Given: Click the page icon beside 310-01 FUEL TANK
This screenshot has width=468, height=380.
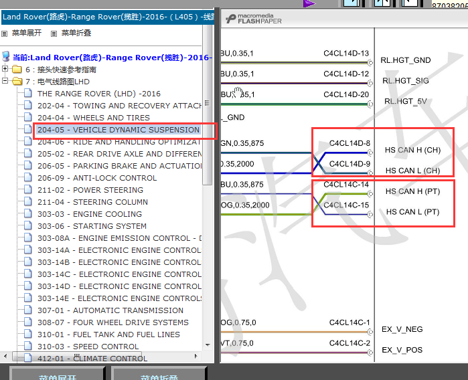Looking at the screenshot, I should (x=28, y=334).
